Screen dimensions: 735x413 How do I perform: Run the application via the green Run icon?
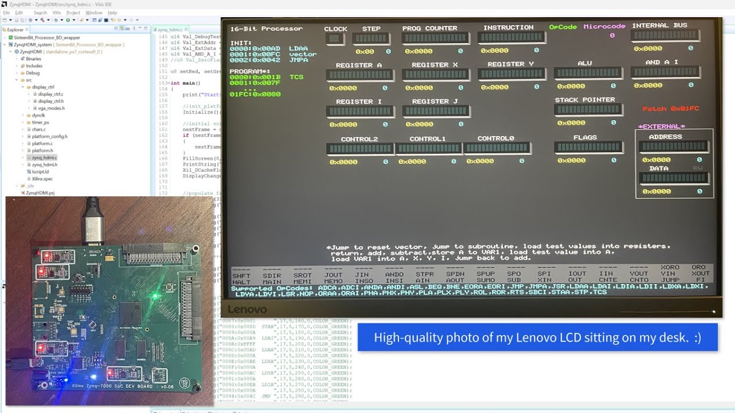click(x=68, y=20)
